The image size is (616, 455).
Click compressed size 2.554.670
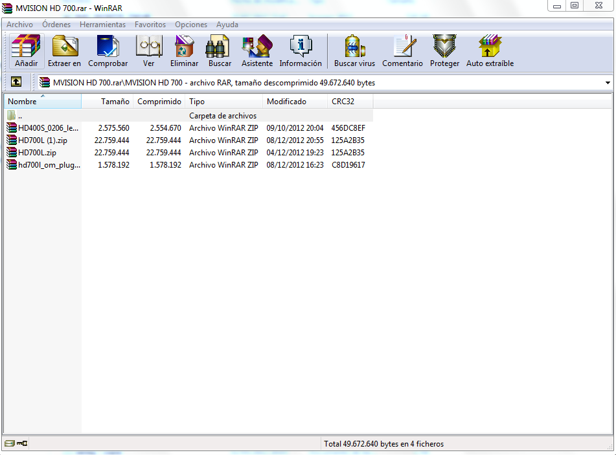tap(165, 128)
